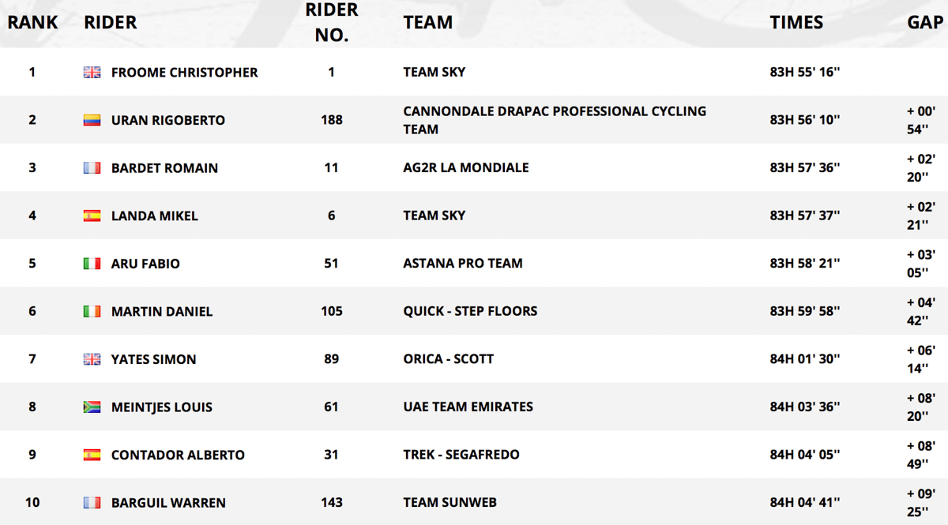Viewport: 948px width, 525px height.
Task: Select the Quick - Step Floors team
Action: (470, 311)
